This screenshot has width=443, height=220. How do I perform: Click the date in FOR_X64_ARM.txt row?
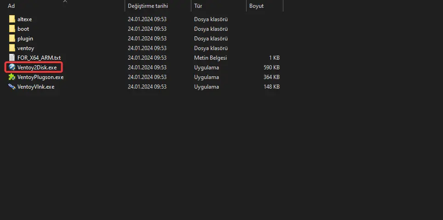pos(147,58)
